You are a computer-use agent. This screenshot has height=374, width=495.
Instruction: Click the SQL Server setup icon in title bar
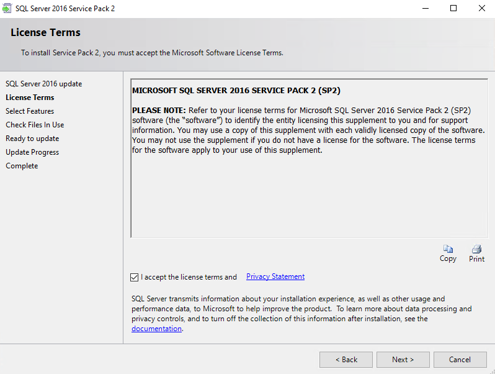[x=7, y=8]
